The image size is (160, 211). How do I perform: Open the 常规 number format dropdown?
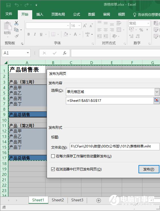[x=148, y=24]
